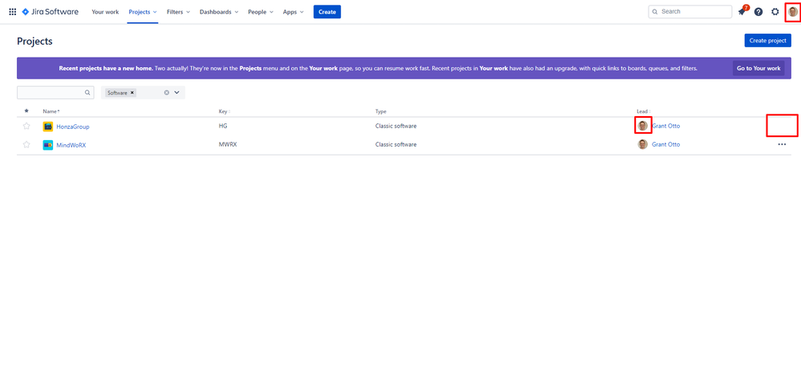Open Grant Otto link in HonzaGroup row
801x387 pixels.
666,126
